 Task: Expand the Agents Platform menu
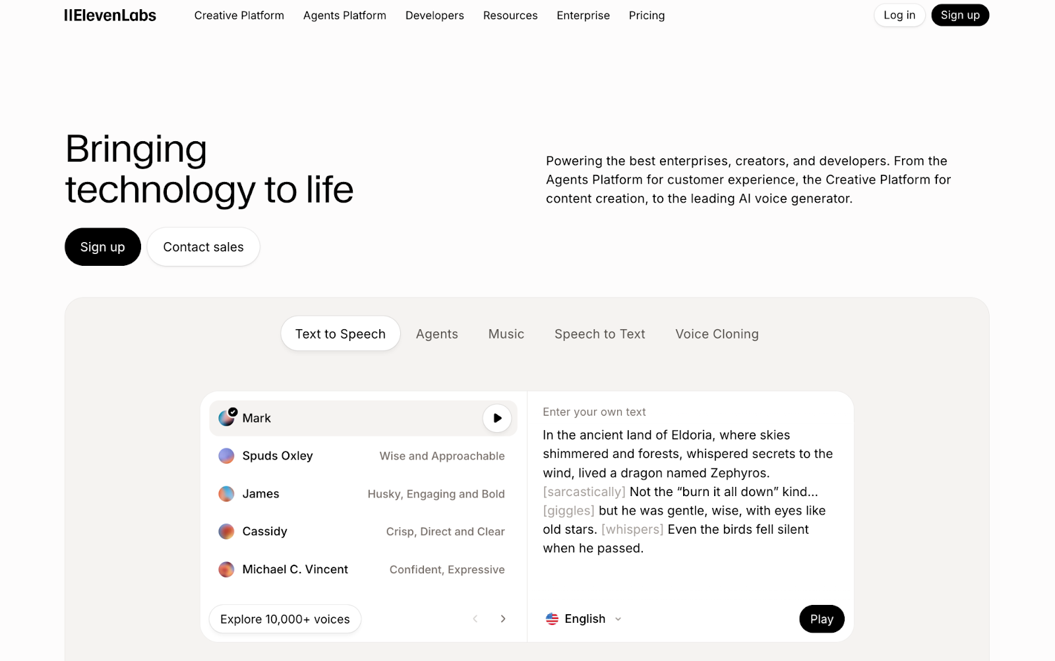tap(344, 15)
